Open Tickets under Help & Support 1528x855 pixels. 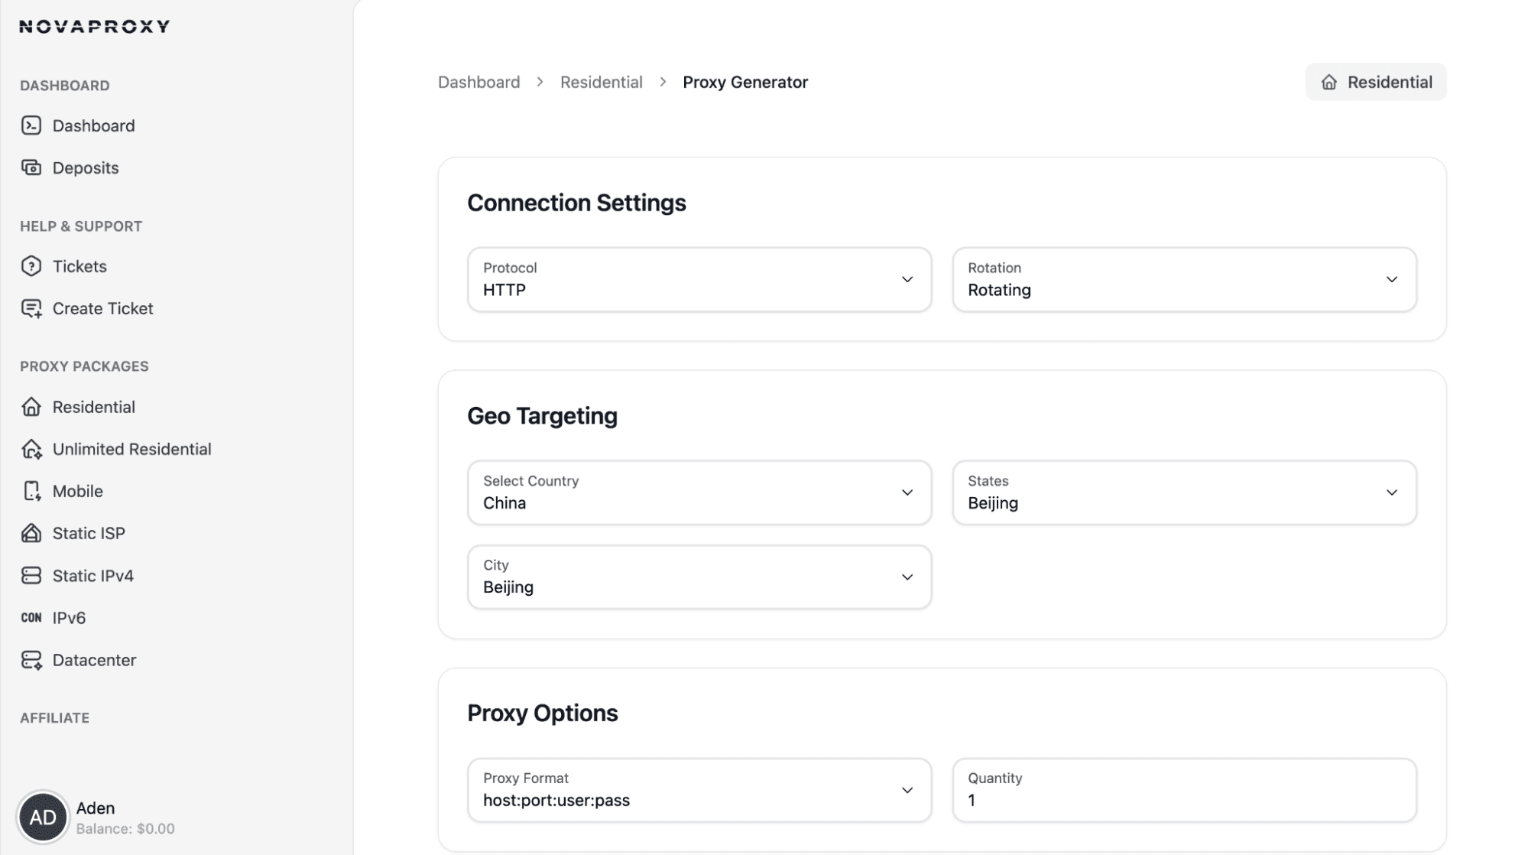point(79,266)
